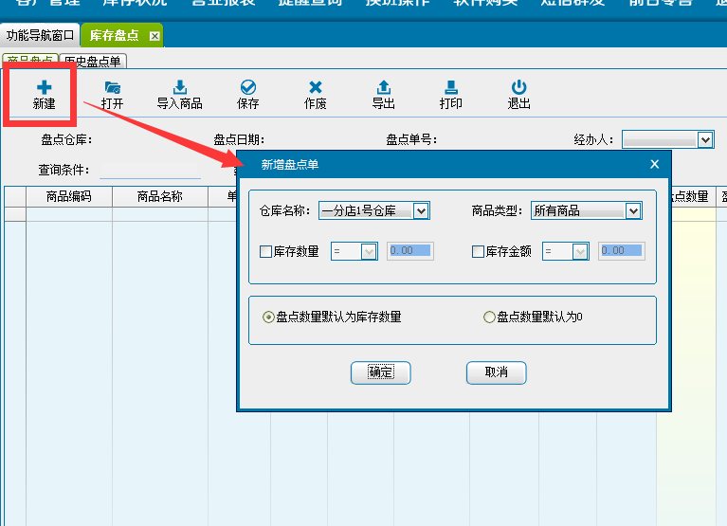Open a stocktake with 打开 icon
The image size is (727, 526).
click(x=112, y=88)
